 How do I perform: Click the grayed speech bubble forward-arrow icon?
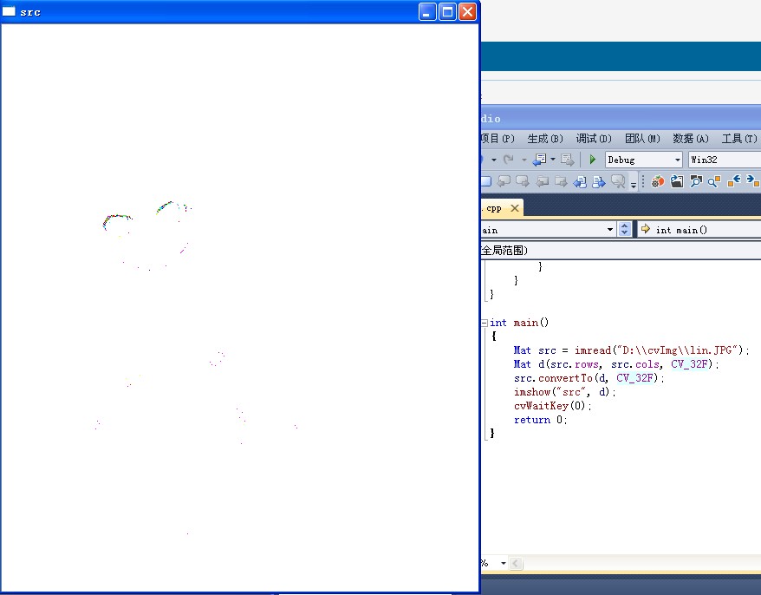click(523, 181)
